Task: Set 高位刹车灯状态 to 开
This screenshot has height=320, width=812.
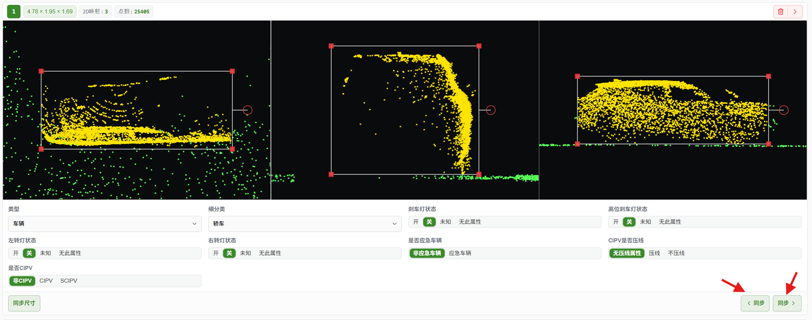Action: click(x=616, y=222)
